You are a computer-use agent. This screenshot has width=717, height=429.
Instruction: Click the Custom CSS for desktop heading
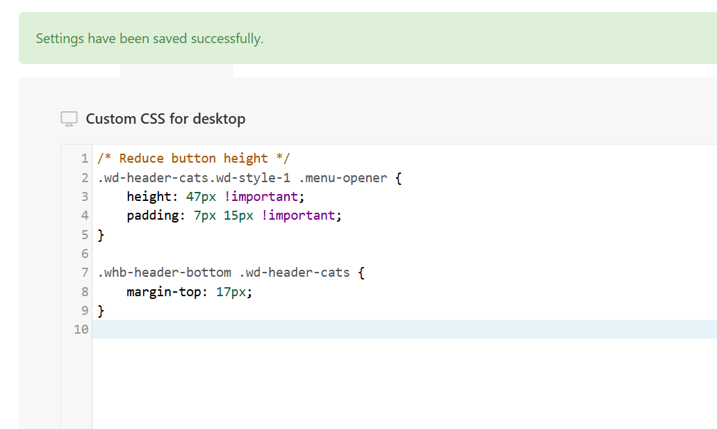tap(165, 119)
